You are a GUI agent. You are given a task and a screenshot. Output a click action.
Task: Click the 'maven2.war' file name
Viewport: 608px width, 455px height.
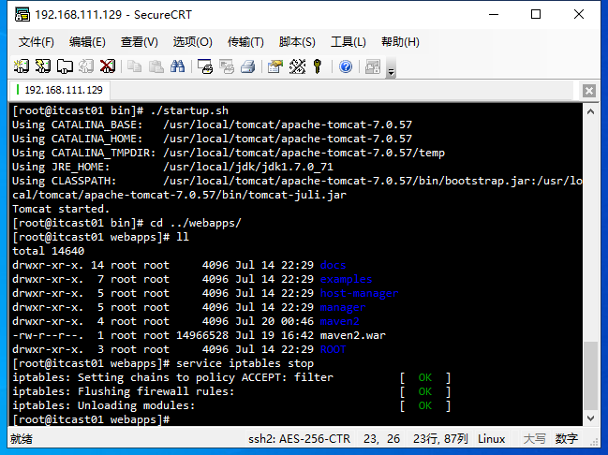353,335
